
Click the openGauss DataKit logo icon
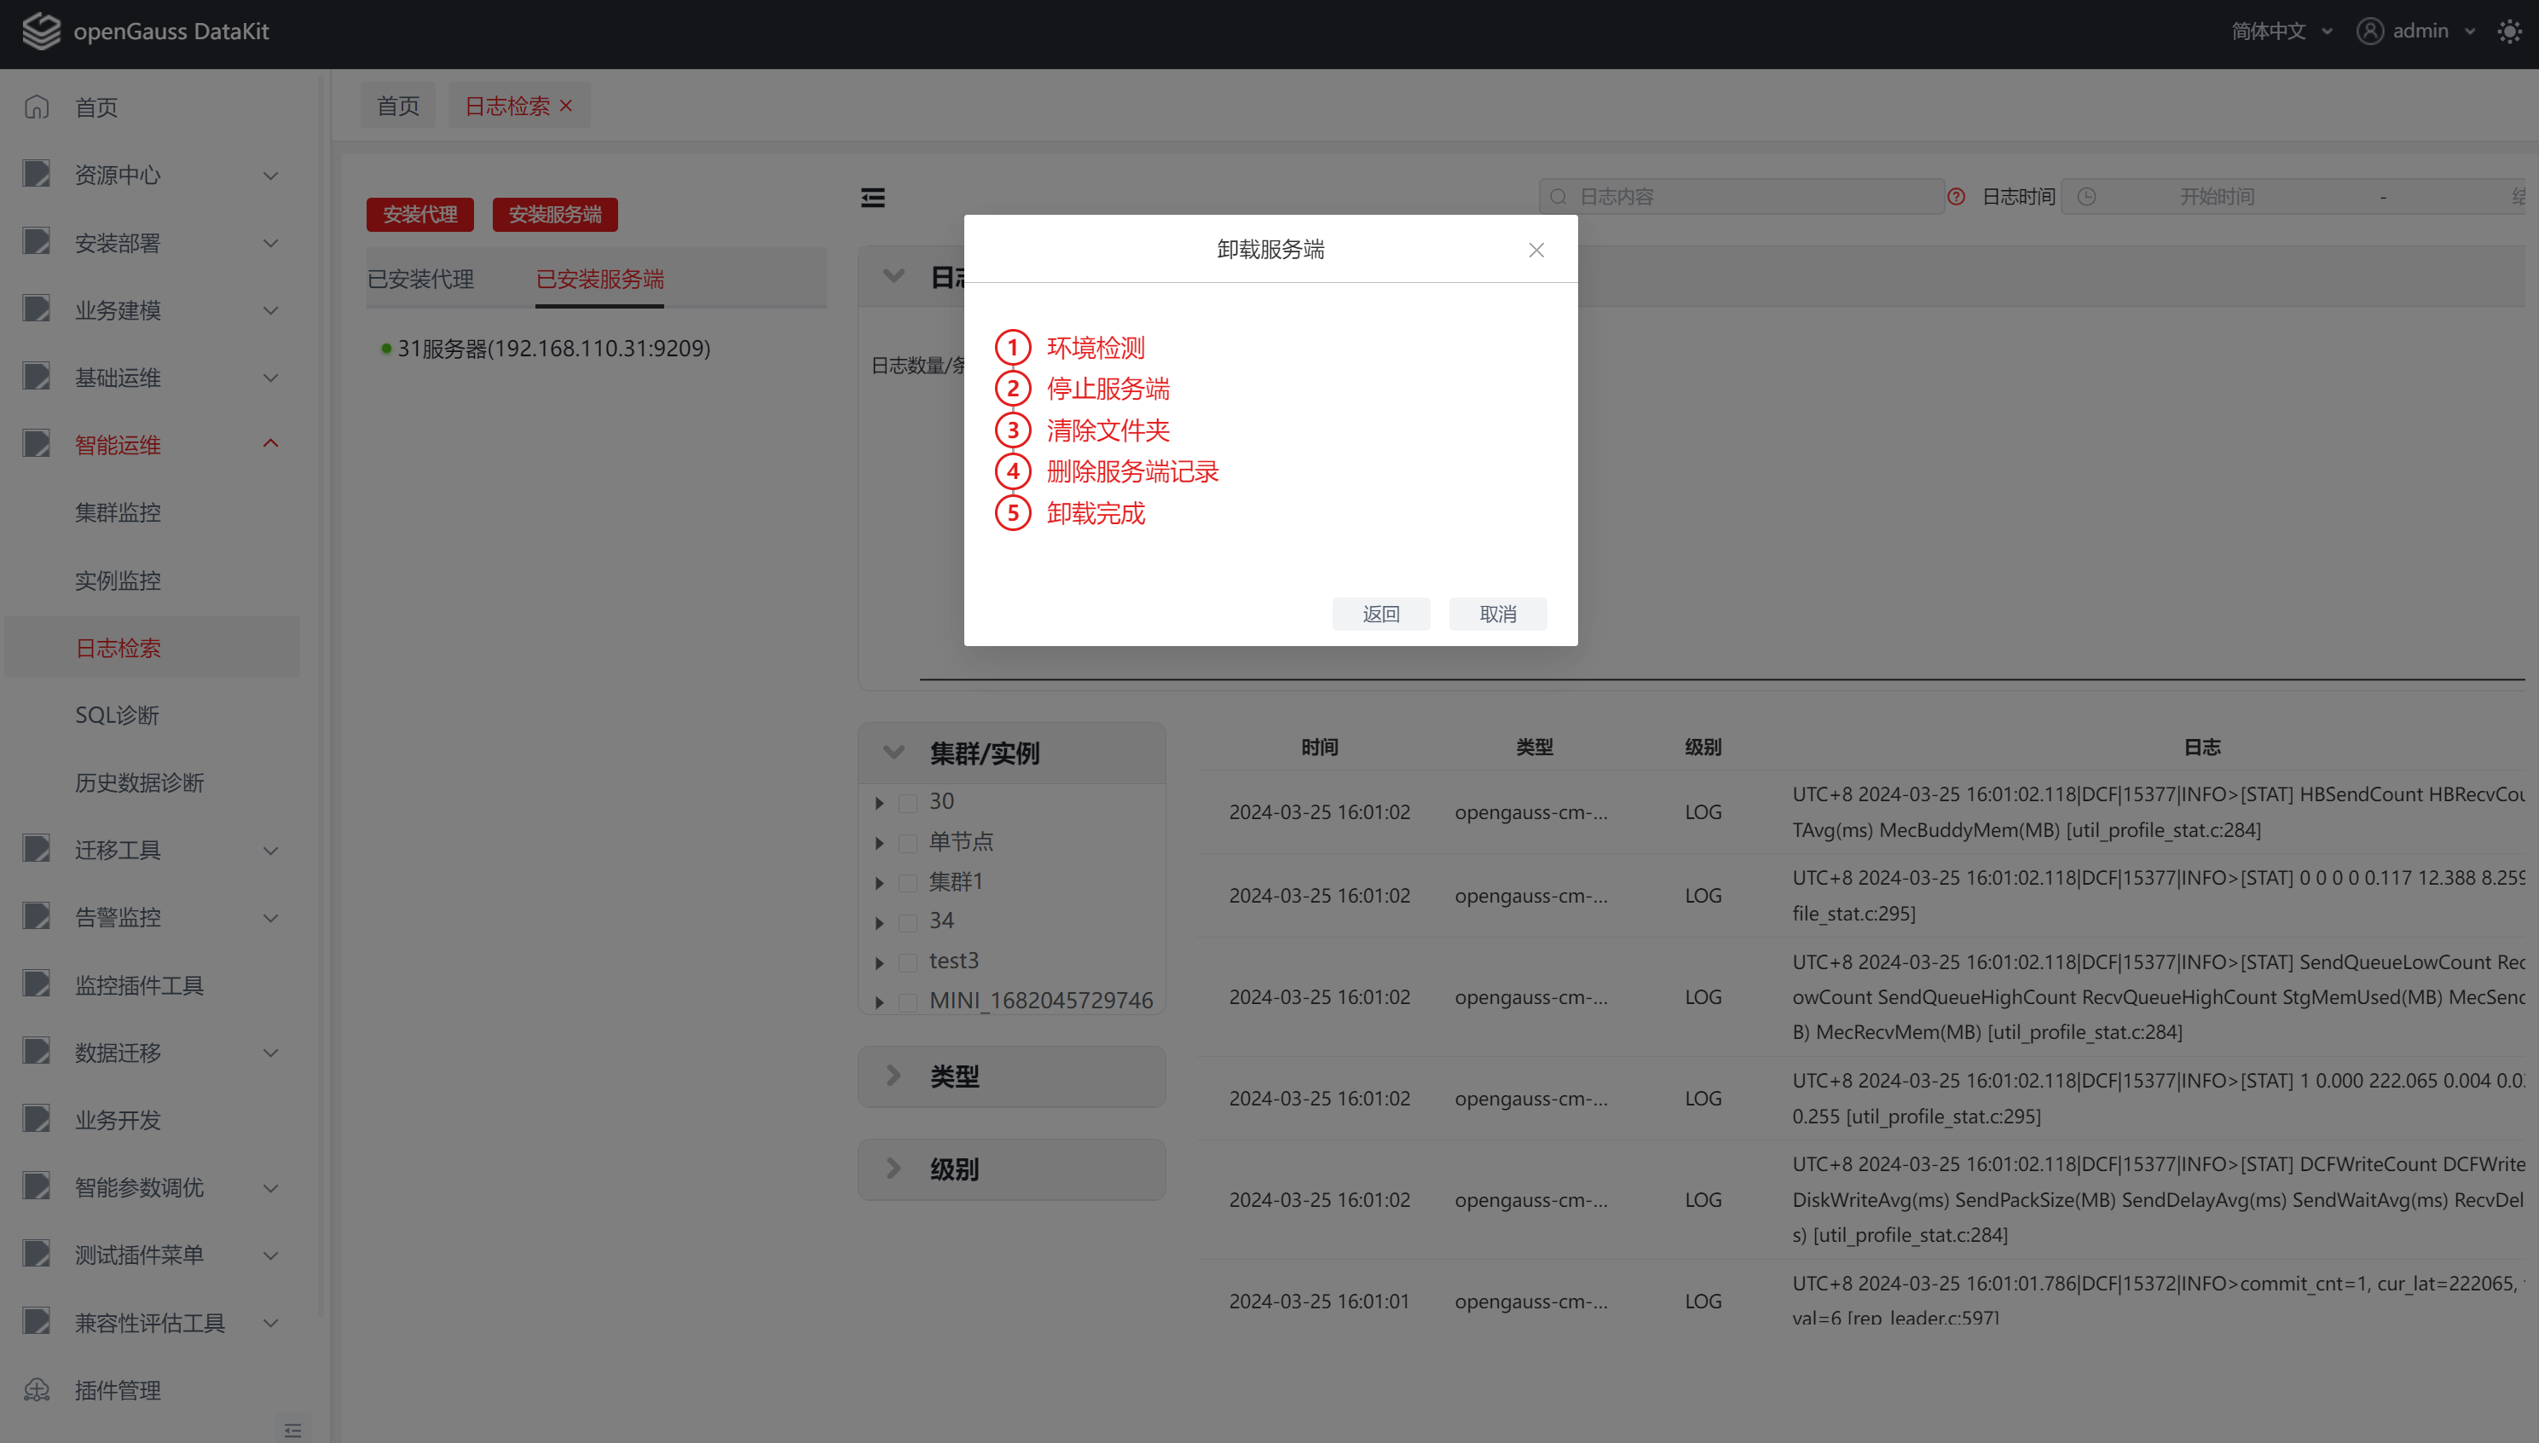point(42,31)
